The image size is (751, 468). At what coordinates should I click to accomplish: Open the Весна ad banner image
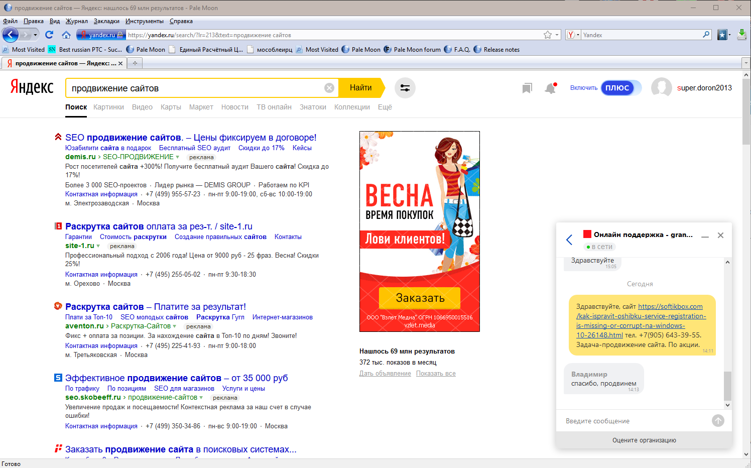pos(420,231)
